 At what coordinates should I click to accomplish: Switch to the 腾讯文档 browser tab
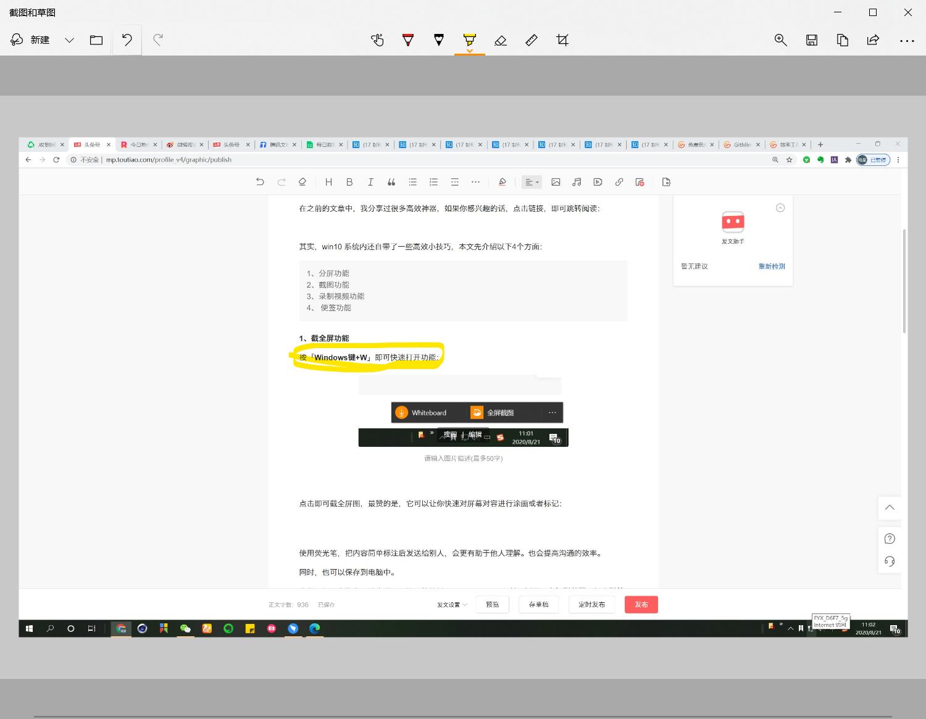point(278,144)
